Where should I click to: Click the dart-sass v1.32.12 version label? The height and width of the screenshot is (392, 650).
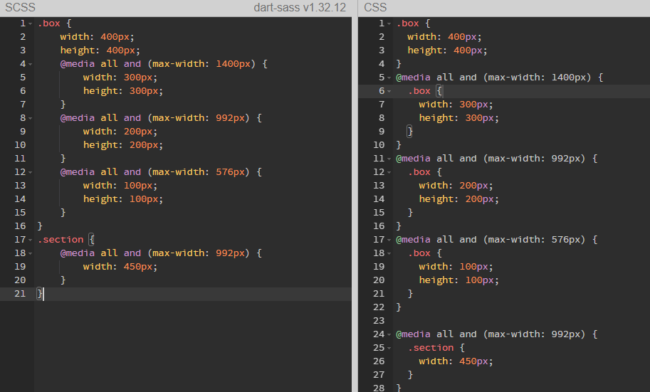tap(300, 7)
